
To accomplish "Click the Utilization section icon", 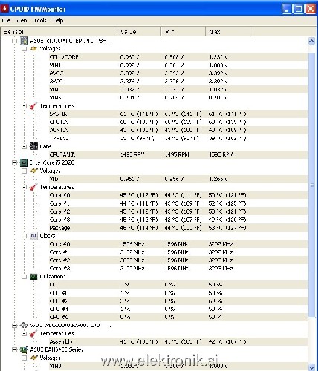I will point(33,276).
